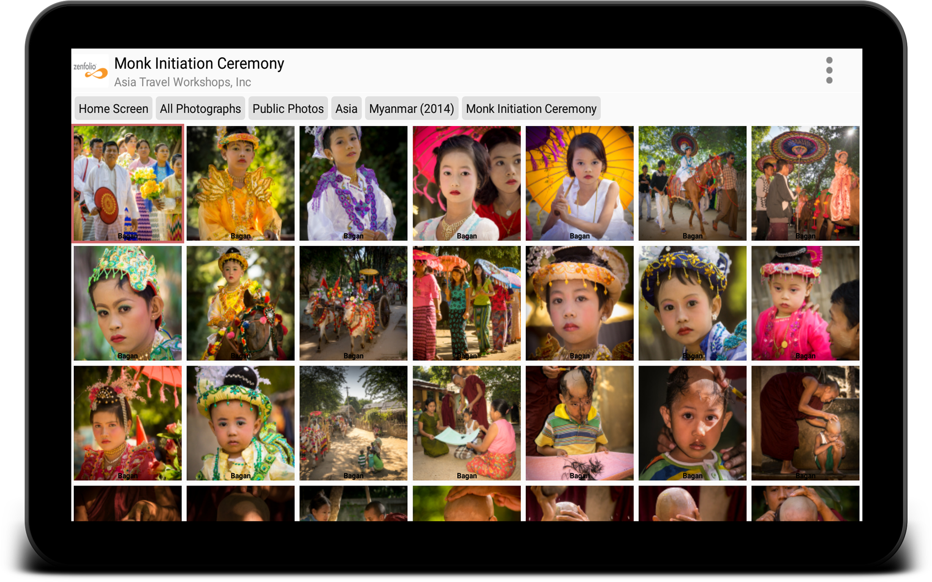Open portrait of child with green headdress

[128, 303]
